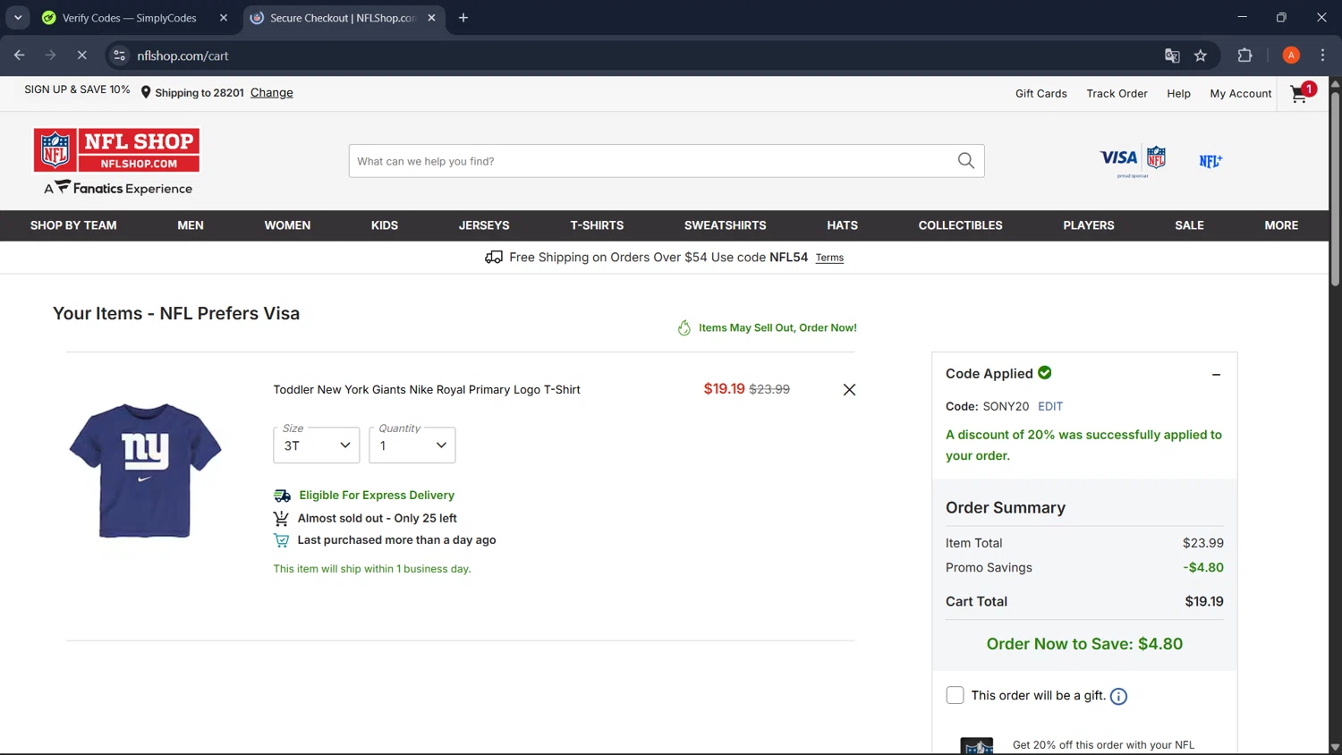Close the Verify Codes SimplyCodes tab

click(x=224, y=18)
